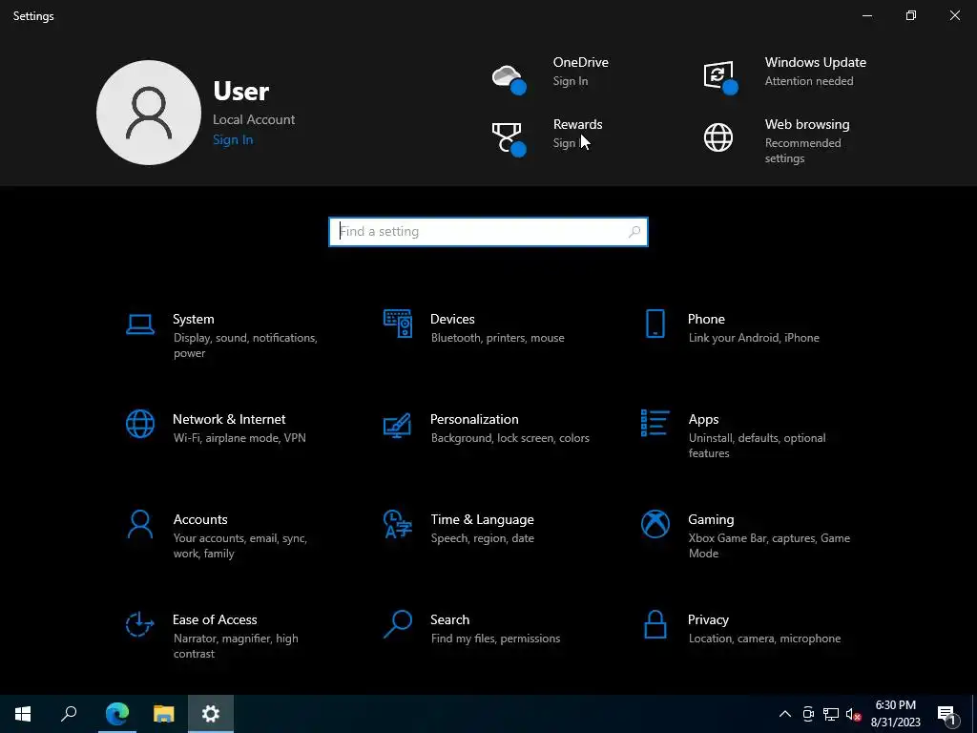977x733 pixels.
Task: Open the Search magnifier category icon
Action: (x=398, y=624)
